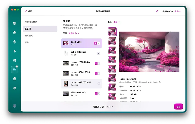Click the record__T059.MOV video icon
Viewport: 195px width, 124px height.
[66, 63]
